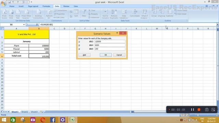219x123 pixels.
Task: Click OK in Scenario Values dialog
Action: [x=106, y=55]
